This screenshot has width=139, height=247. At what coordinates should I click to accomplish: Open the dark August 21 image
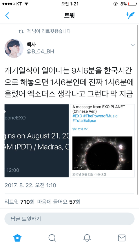(36, 141)
